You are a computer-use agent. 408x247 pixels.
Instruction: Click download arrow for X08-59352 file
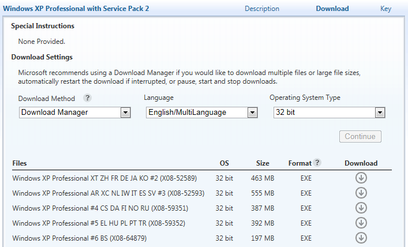[361, 223]
